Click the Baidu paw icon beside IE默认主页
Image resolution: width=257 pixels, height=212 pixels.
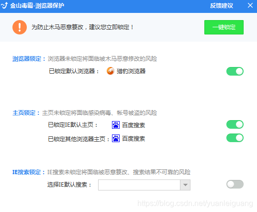click(116, 125)
